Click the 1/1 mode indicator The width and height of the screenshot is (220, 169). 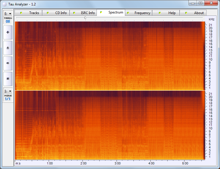[x=8, y=99]
